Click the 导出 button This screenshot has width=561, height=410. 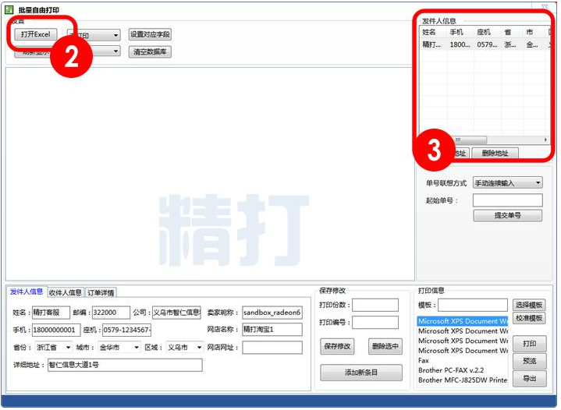pos(530,379)
